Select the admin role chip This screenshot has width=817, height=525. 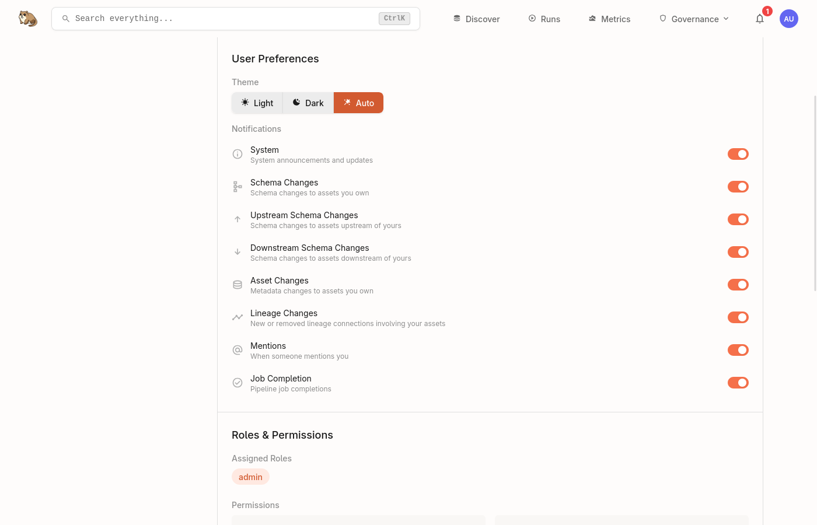[250, 477]
